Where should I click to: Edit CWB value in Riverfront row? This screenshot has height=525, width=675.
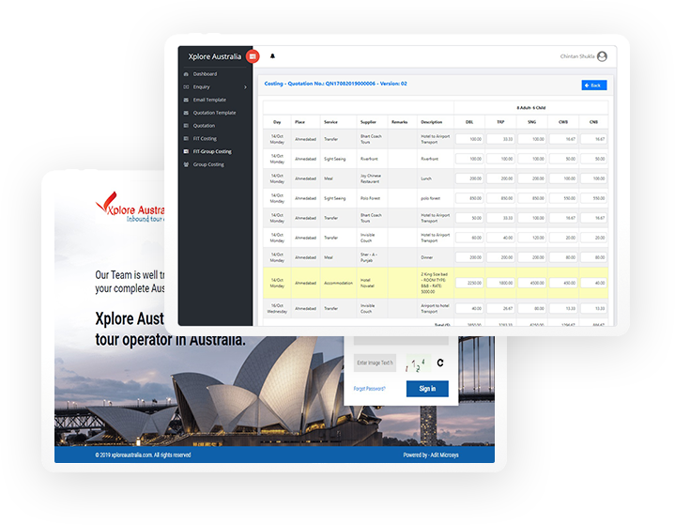pos(563,159)
